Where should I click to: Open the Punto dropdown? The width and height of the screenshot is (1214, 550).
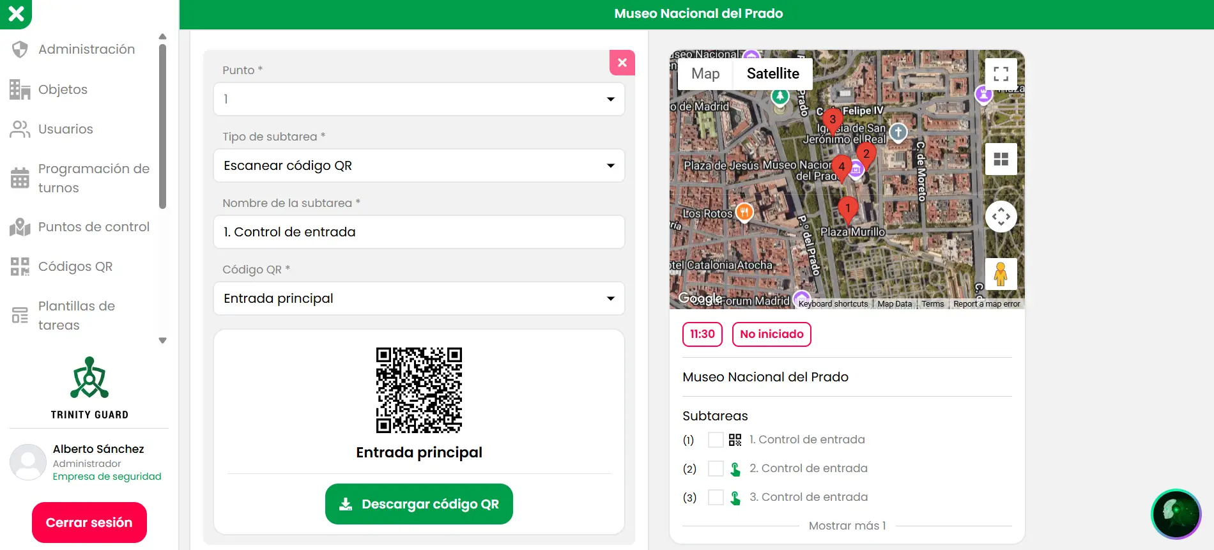coord(419,99)
